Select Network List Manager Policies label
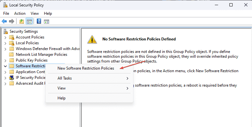Image resolution: width=252 pixels, height=127 pixels. click(41, 55)
